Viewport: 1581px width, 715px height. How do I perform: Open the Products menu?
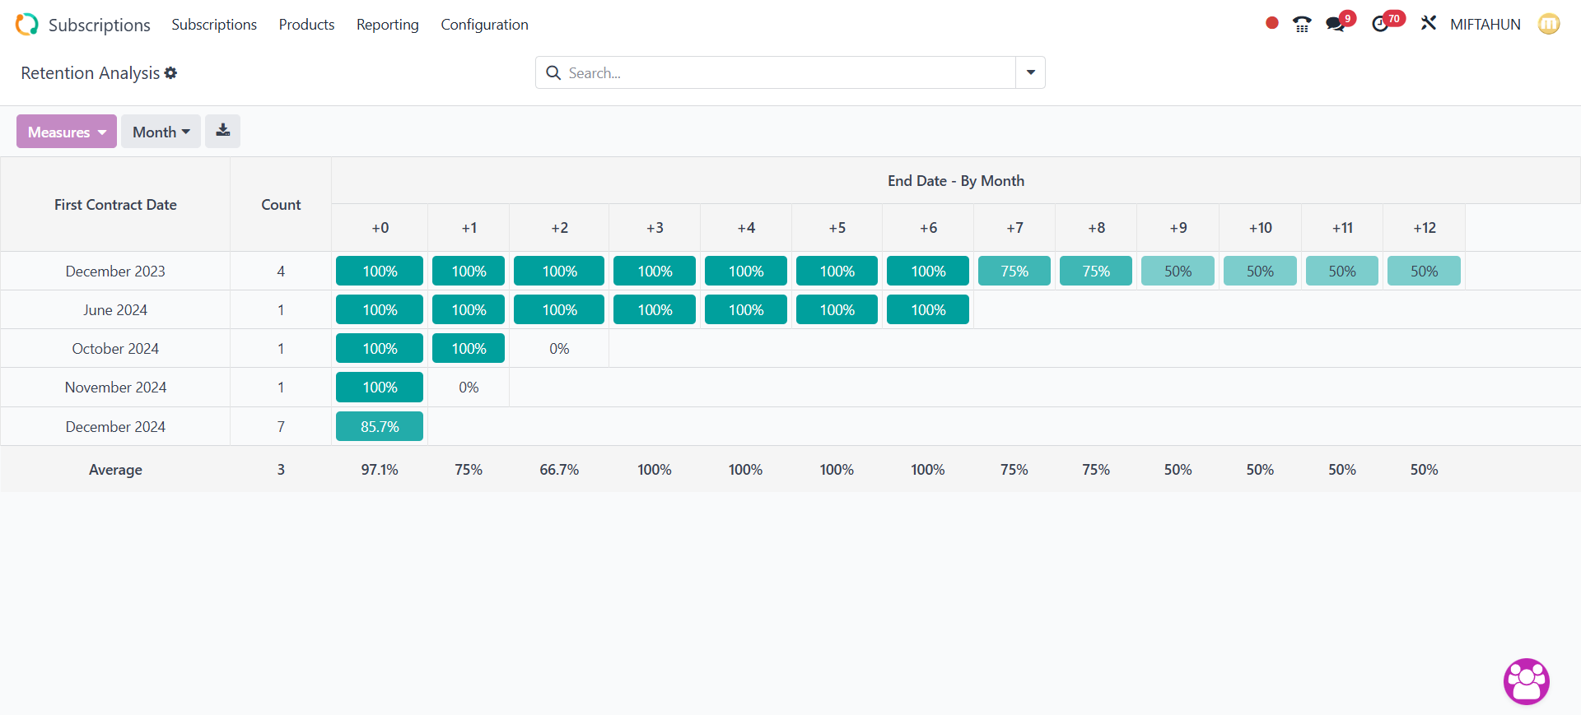(306, 25)
